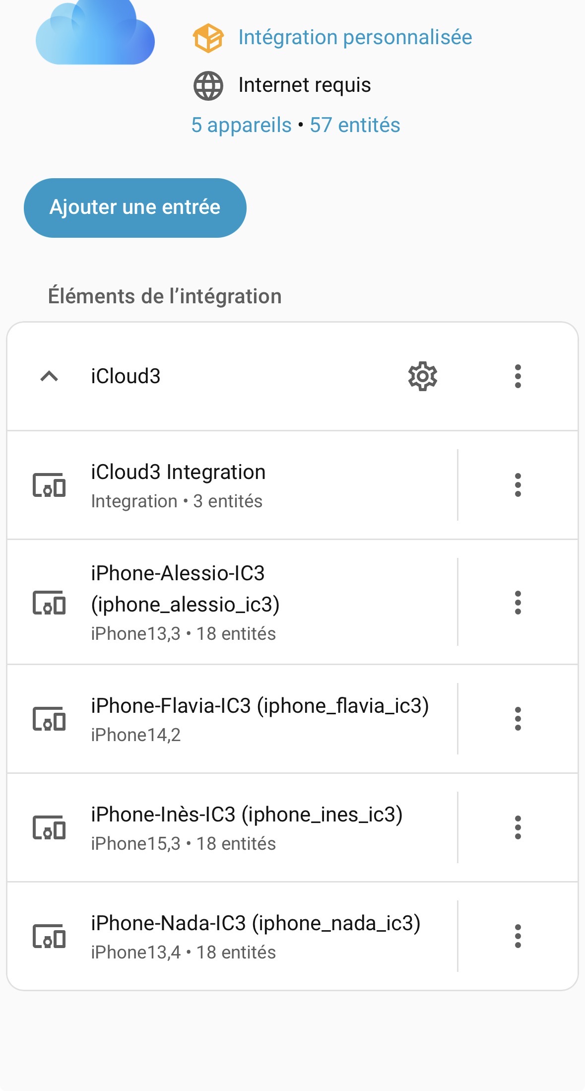Open three-dot menu for iPhone-Alessio-IC3
This screenshot has width=585, height=1091.
(518, 602)
